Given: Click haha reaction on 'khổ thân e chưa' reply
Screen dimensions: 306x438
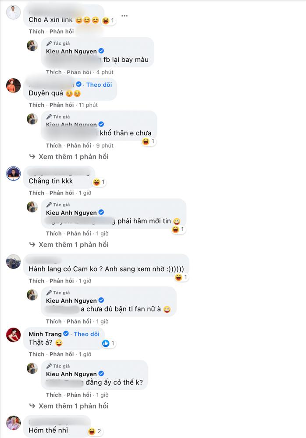Looking at the screenshot, I should tap(148, 141).
